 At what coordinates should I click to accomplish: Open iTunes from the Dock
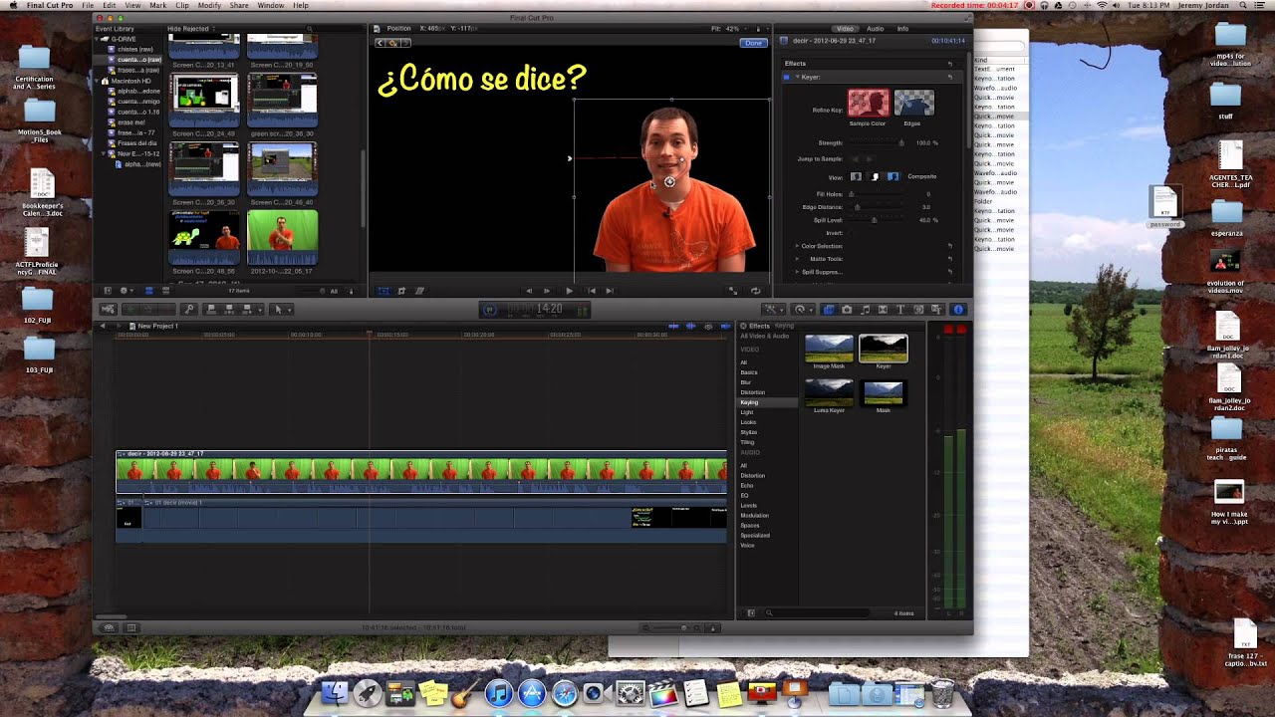click(499, 693)
